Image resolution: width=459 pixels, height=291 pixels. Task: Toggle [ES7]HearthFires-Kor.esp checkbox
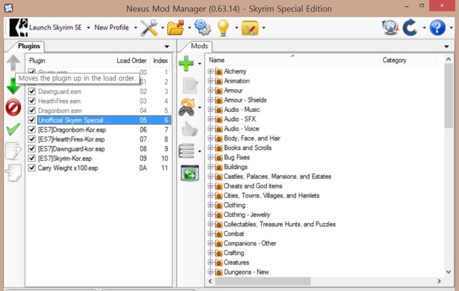[32, 139]
